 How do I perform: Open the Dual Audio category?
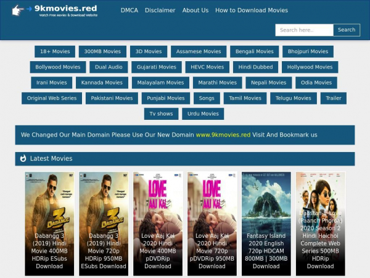point(110,67)
